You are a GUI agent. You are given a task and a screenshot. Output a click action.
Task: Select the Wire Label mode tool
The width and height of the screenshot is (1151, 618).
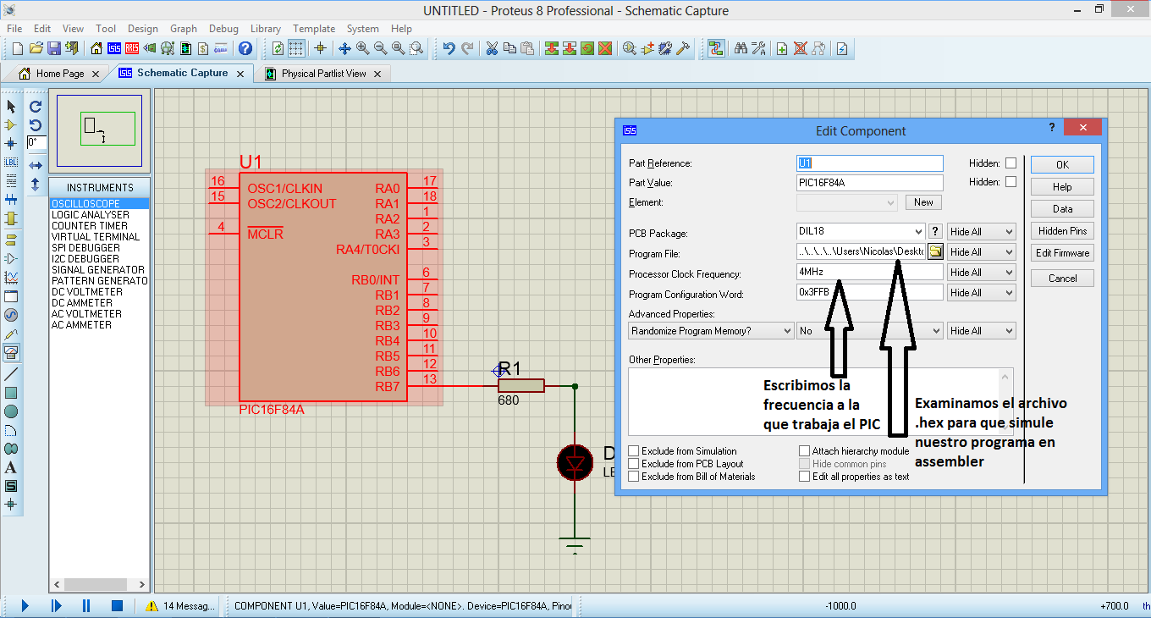pos(11,162)
